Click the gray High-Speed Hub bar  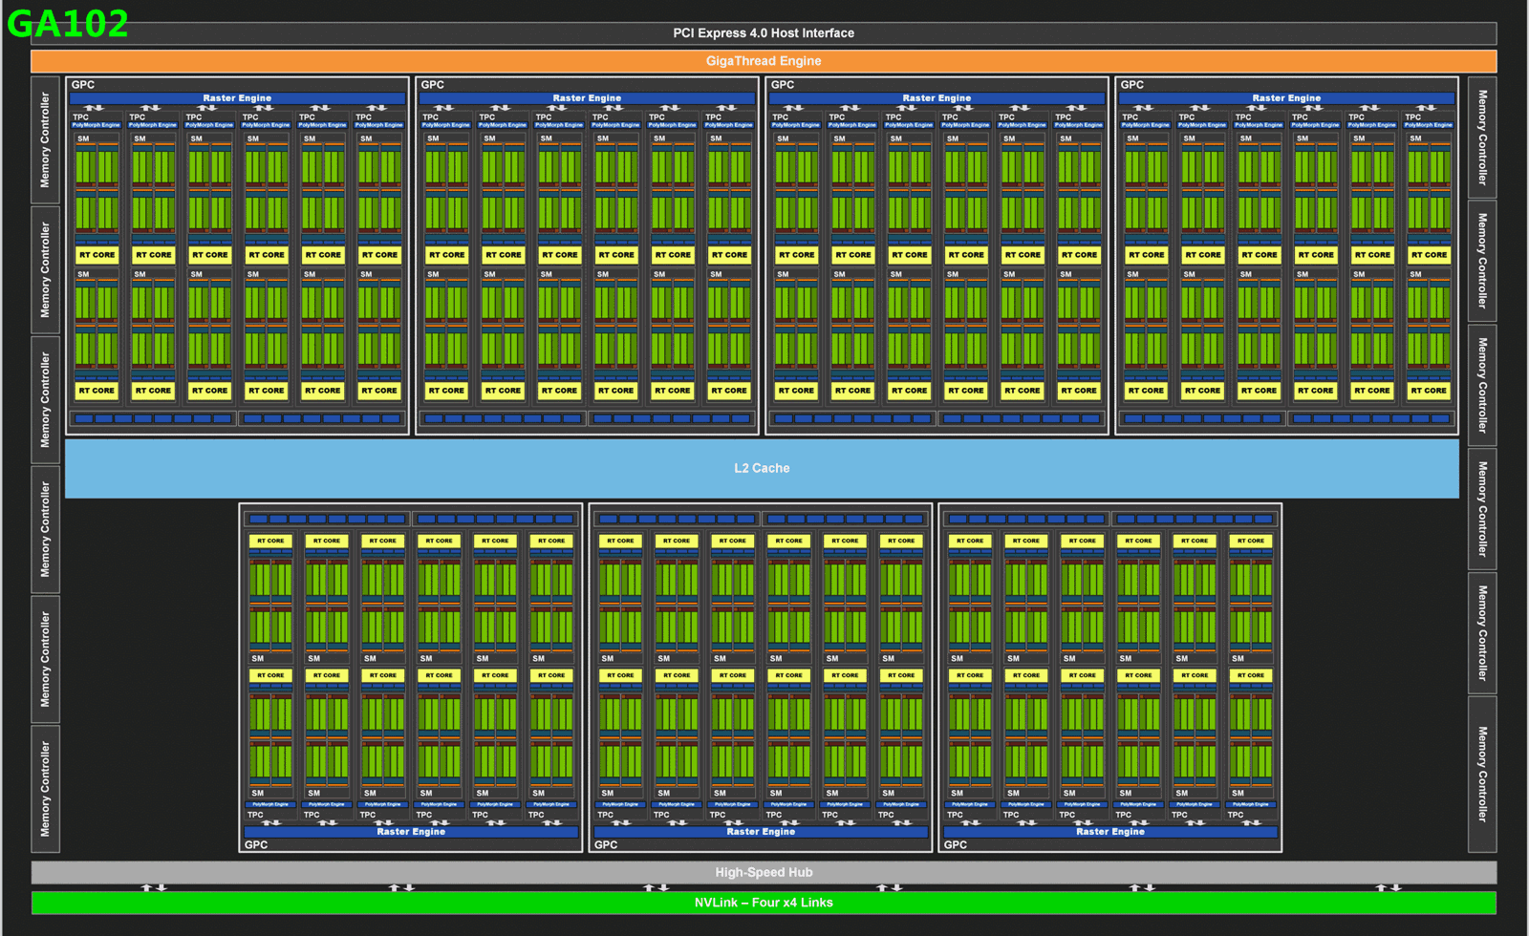pyautogui.click(x=763, y=872)
